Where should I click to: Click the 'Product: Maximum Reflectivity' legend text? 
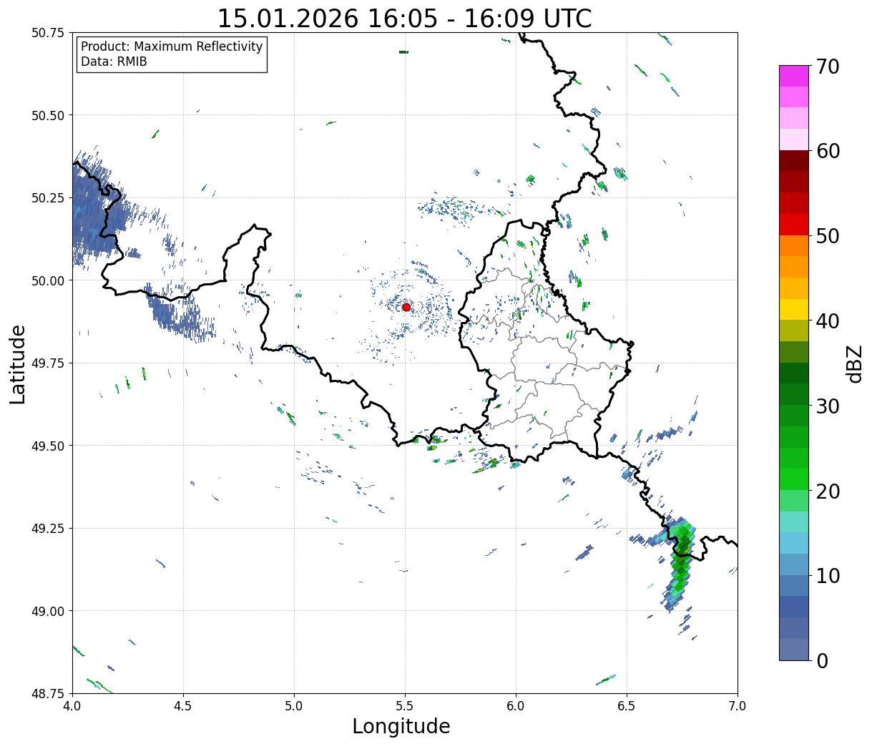tap(172, 47)
